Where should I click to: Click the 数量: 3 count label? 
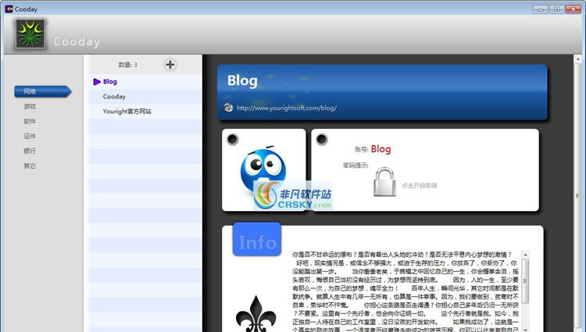[128, 65]
